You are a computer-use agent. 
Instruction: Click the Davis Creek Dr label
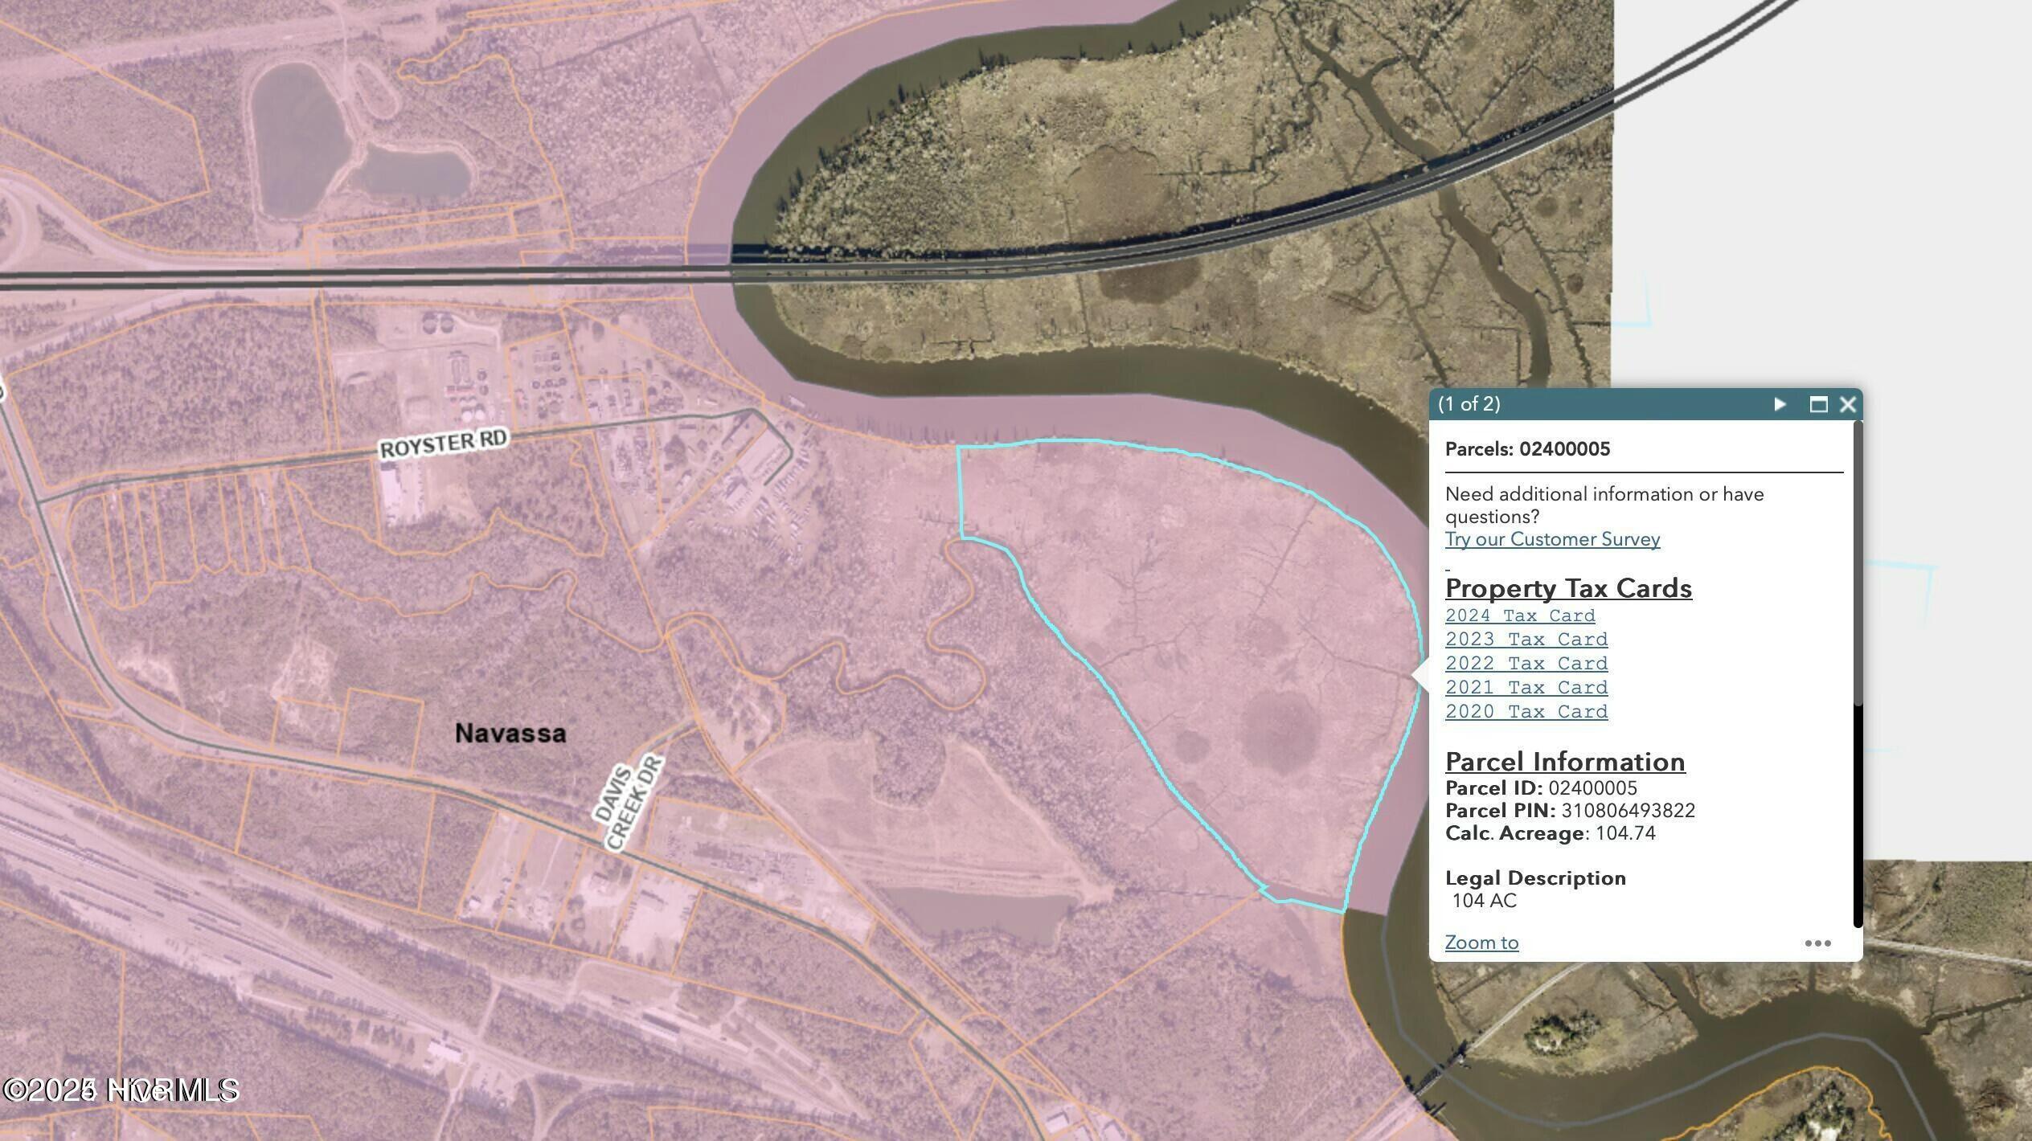[x=630, y=803]
